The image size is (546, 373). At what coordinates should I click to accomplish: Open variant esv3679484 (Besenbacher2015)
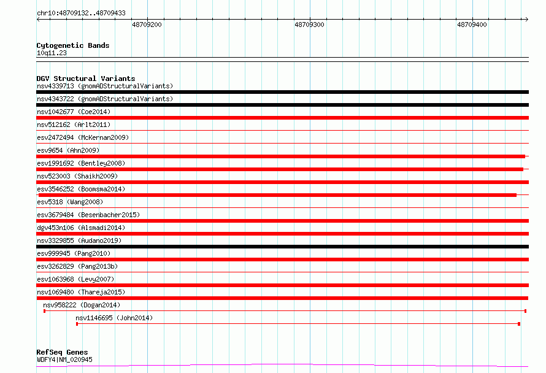[x=88, y=215]
